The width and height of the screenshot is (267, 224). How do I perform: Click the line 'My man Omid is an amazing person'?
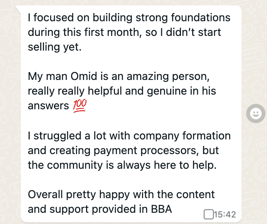coord(119,76)
